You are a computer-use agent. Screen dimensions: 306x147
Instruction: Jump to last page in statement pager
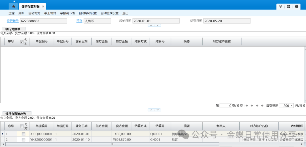coord(262,106)
